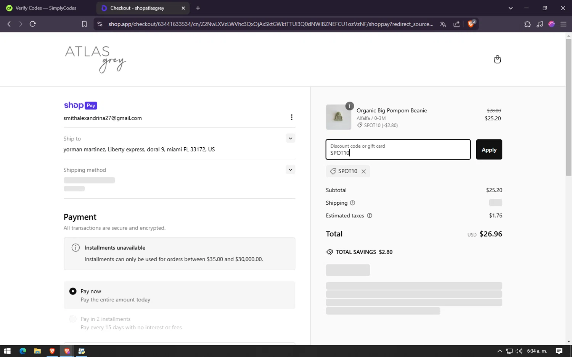The width and height of the screenshot is (572, 357).
Task: Click the 6:34 a. m. taskbar clock
Action: coord(537,351)
